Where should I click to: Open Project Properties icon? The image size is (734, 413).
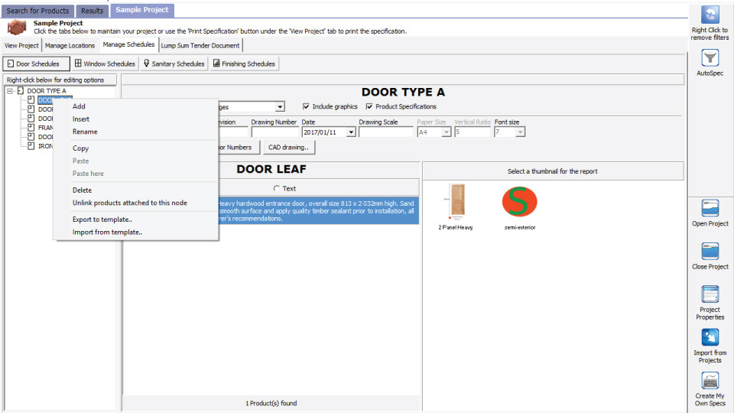point(710,294)
